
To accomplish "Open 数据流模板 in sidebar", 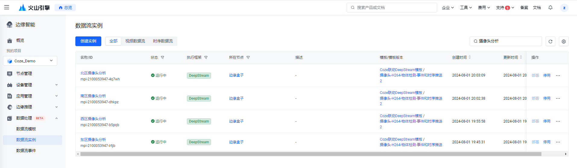I will (x=26, y=129).
